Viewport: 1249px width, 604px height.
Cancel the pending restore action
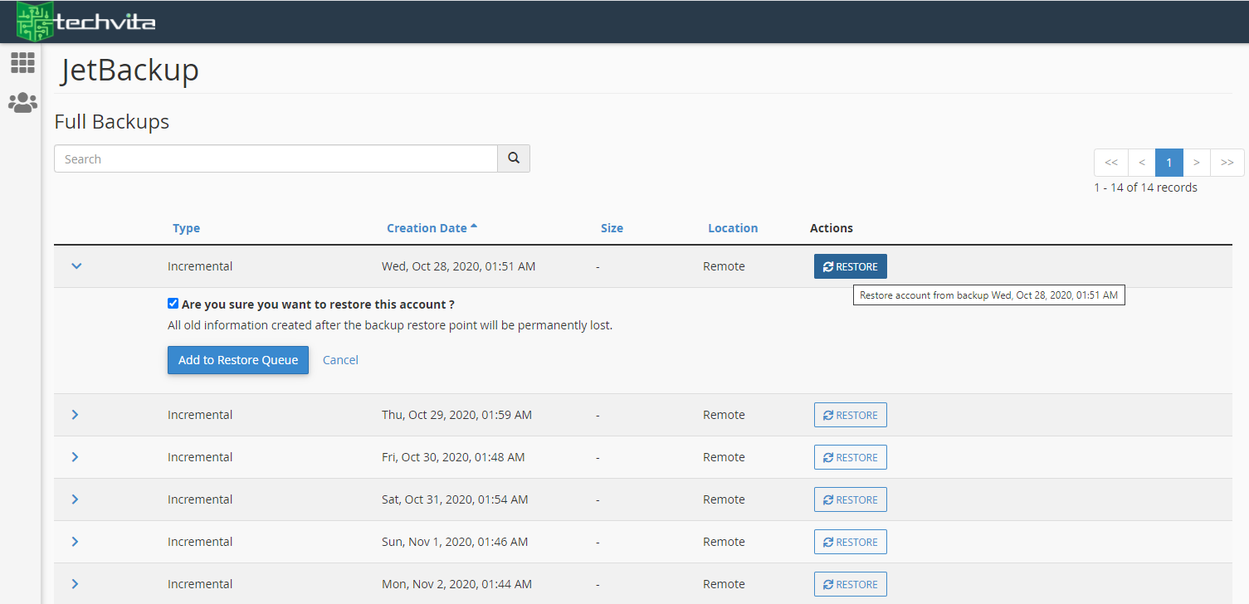[x=340, y=359]
